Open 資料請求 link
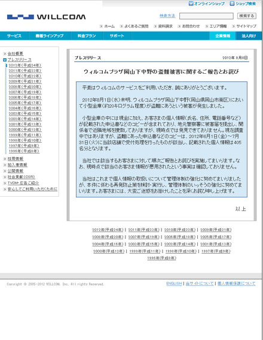Image resolution: width=263 pixels, height=340 pixels. pyautogui.click(x=166, y=26)
